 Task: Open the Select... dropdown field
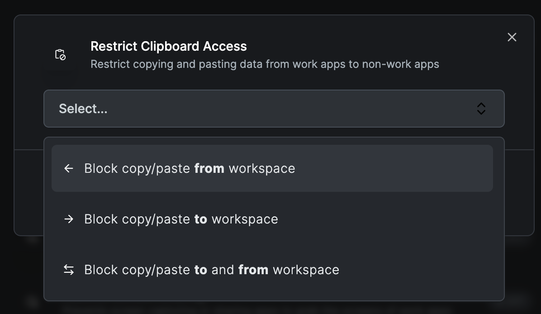274,109
